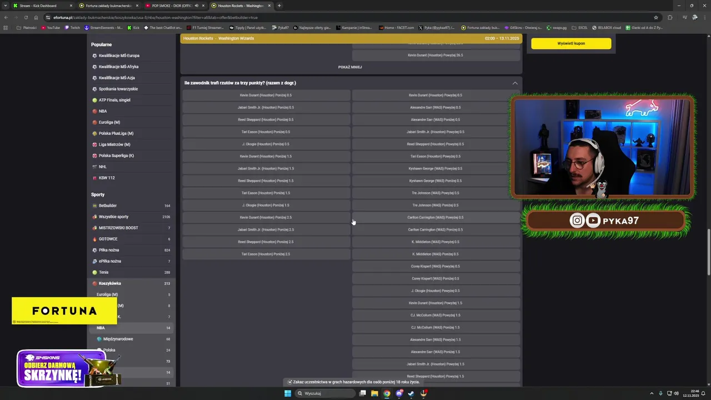Viewport: 711px width, 400px height.
Task: Reload the page with the refresh icon
Action: [x=26, y=17]
